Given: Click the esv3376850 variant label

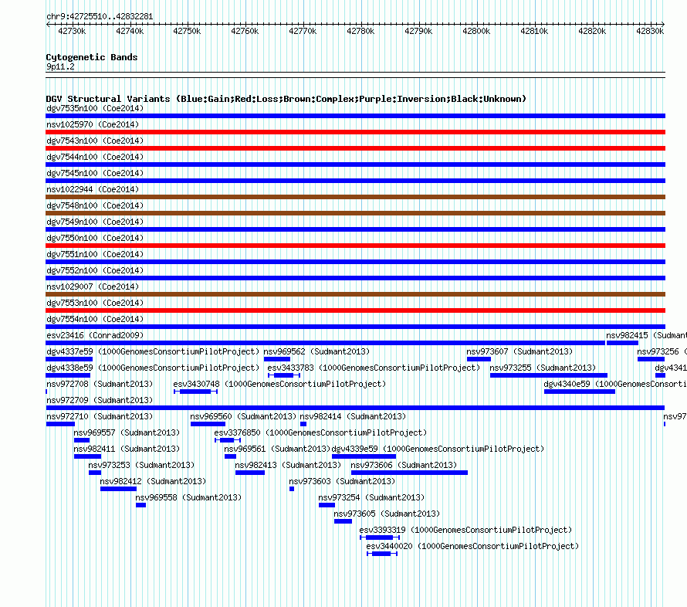Looking at the screenshot, I should pyautogui.click(x=320, y=432).
